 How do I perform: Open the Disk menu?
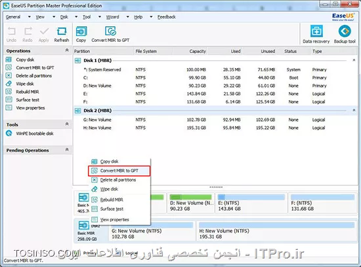pyautogui.click(x=64, y=17)
